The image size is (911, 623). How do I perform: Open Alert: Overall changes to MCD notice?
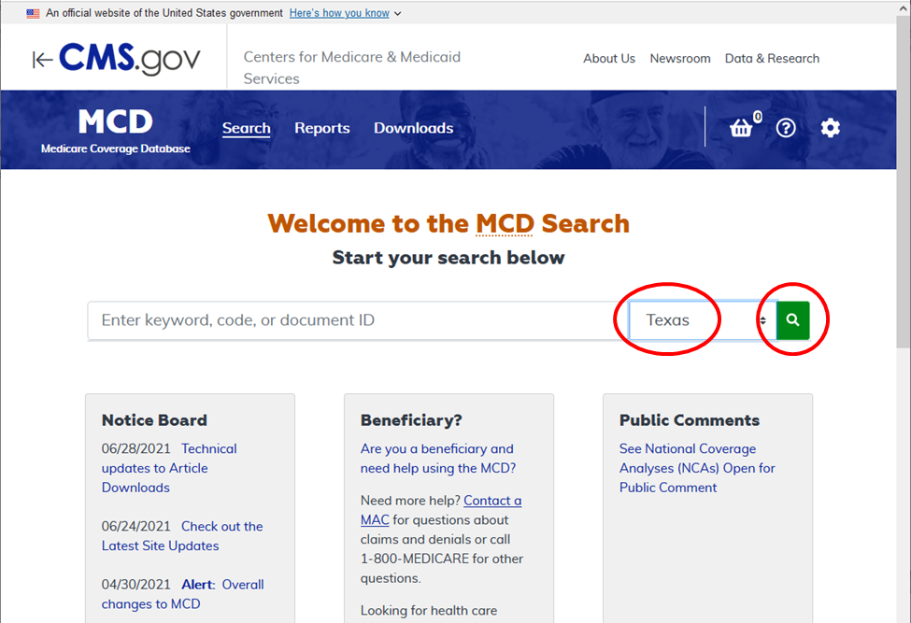pyautogui.click(x=182, y=594)
